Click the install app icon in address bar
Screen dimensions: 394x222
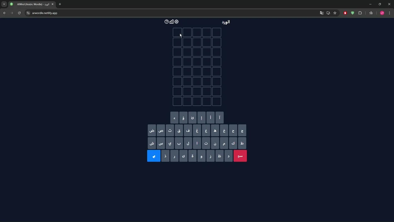[x=328, y=13]
